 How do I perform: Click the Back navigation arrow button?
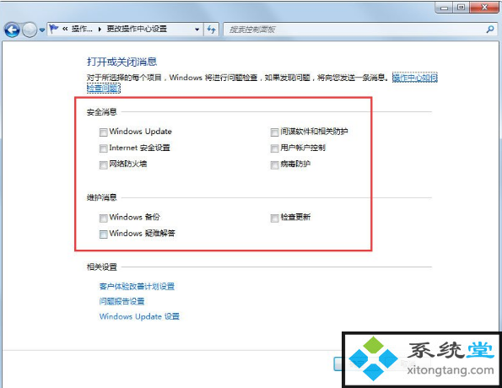point(12,30)
